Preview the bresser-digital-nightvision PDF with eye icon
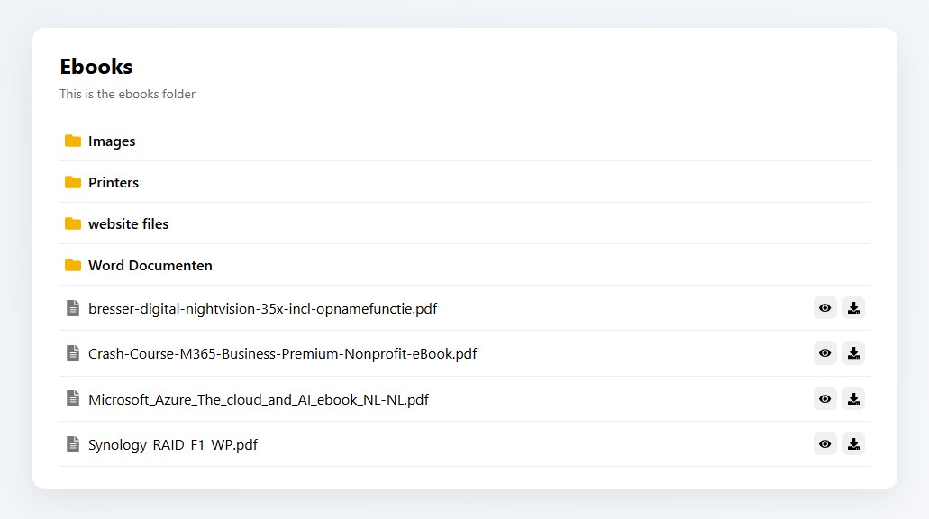This screenshot has width=929, height=519. [x=824, y=308]
